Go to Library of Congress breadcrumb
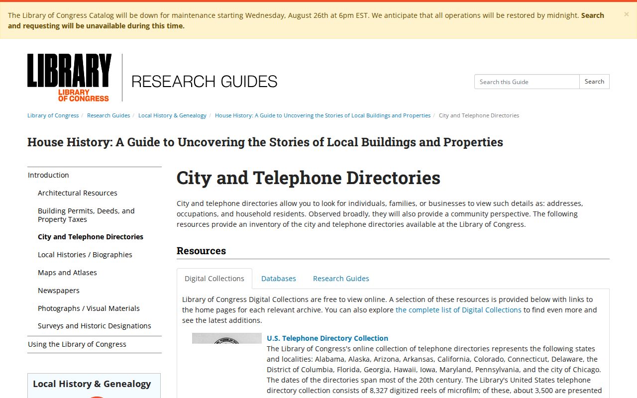The image size is (637, 398). [x=53, y=115]
